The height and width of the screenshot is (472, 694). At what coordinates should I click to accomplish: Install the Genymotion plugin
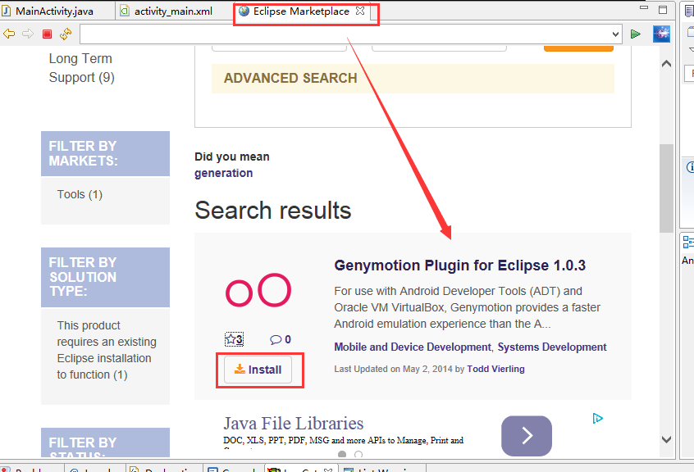[258, 370]
